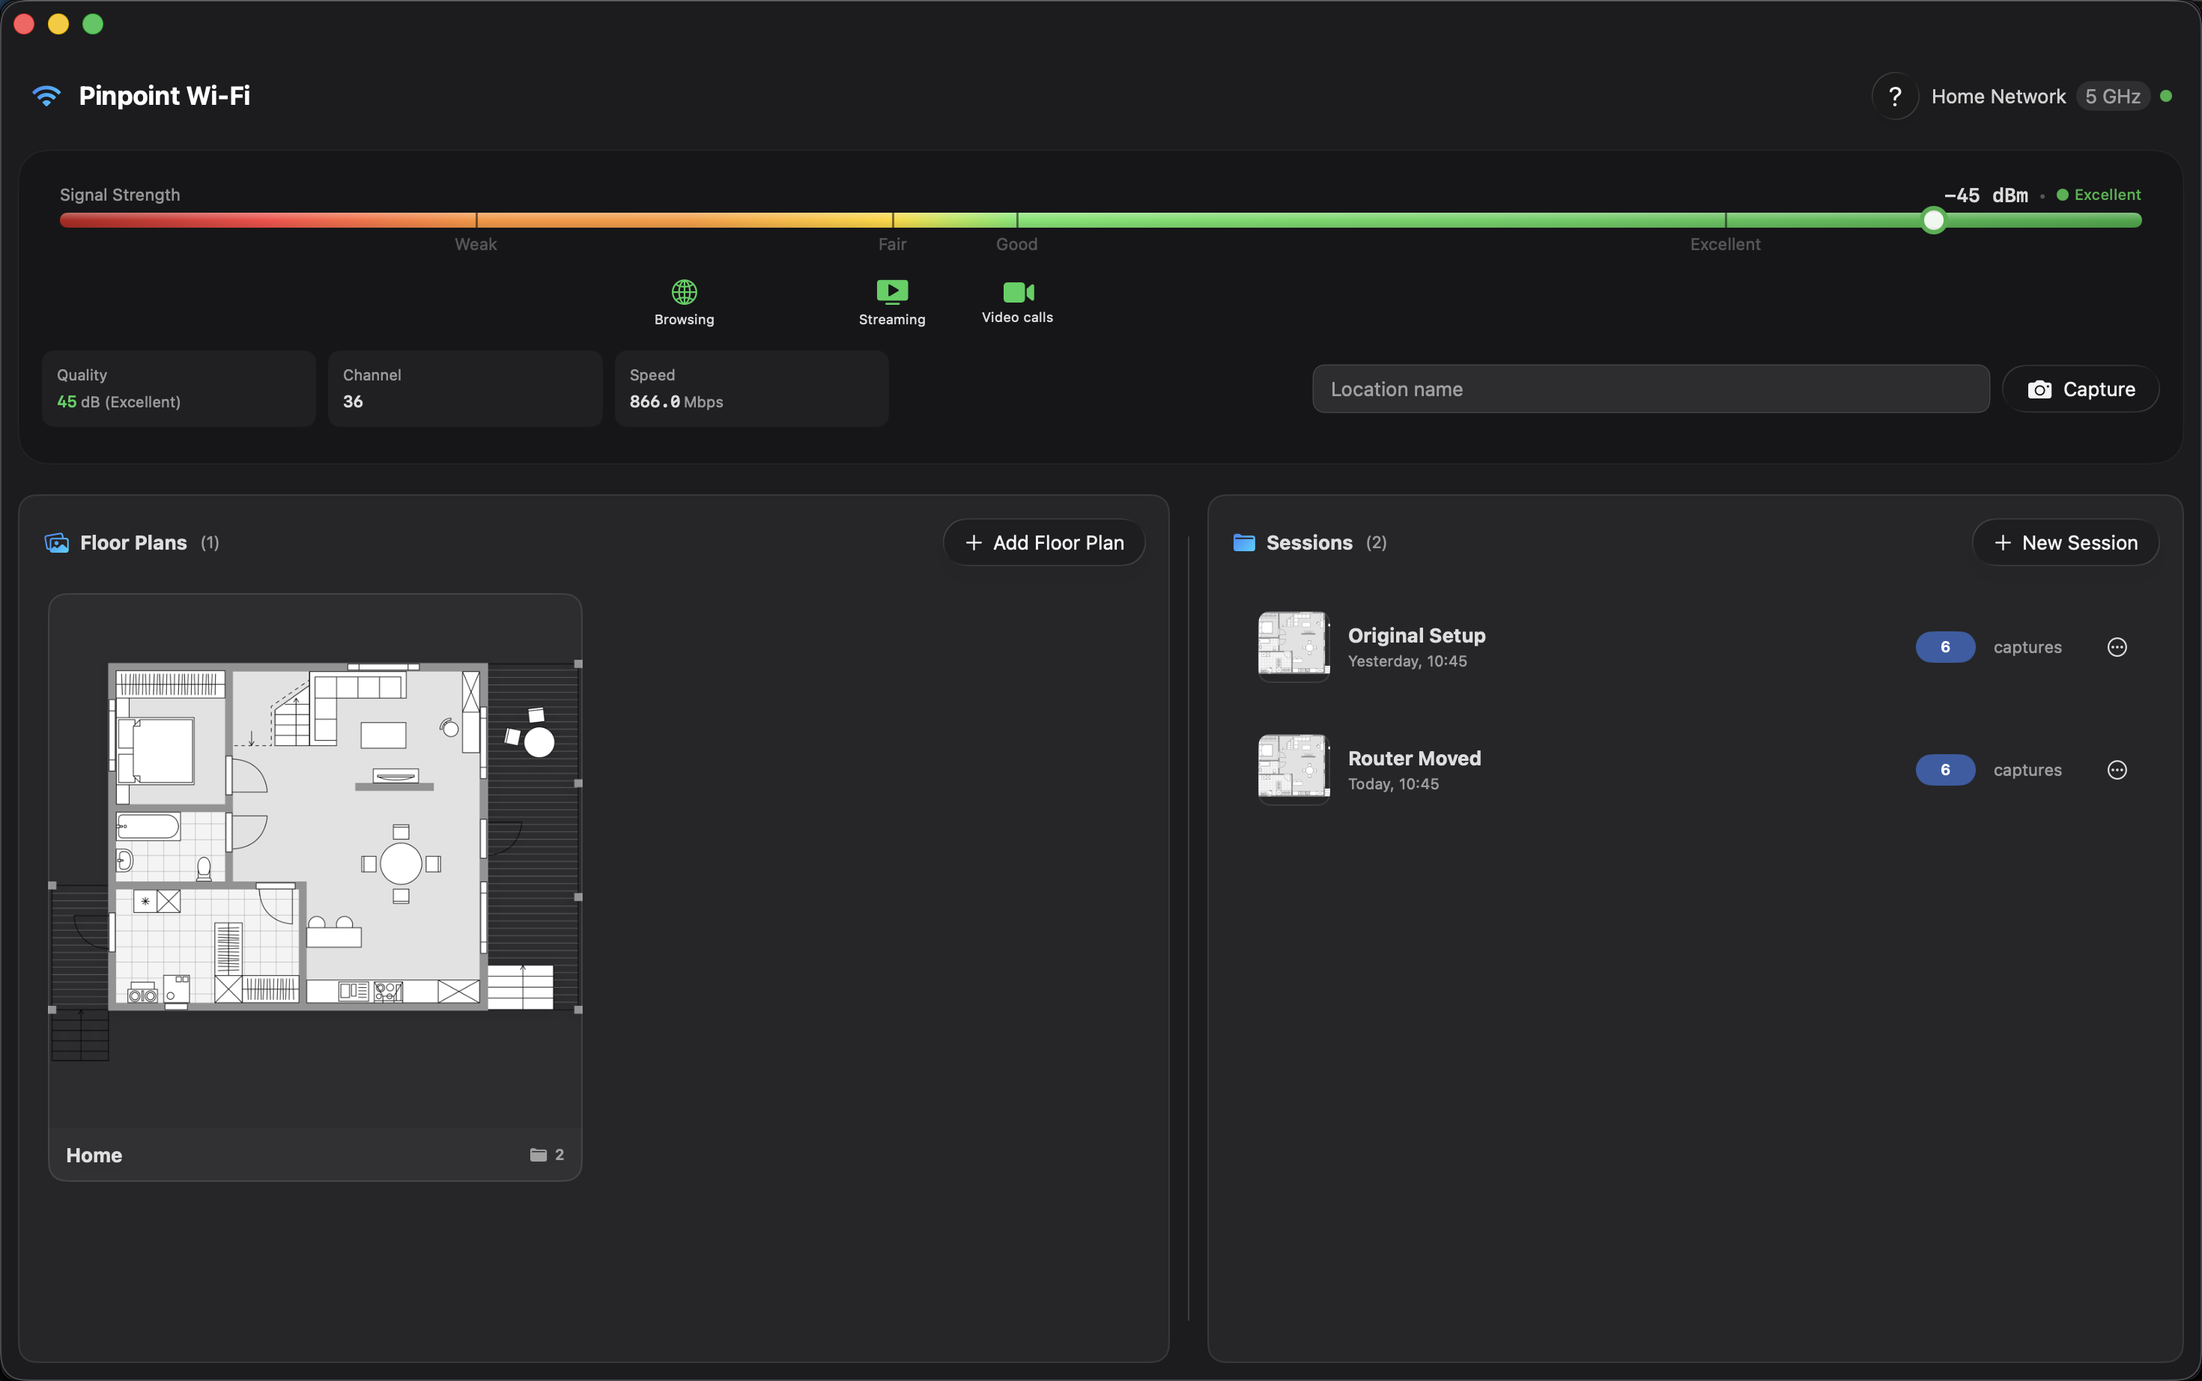The height and width of the screenshot is (1381, 2202).
Task: Click the folder count icon on Home card
Action: click(539, 1155)
